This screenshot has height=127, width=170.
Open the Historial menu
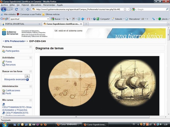click(x=25, y=5)
